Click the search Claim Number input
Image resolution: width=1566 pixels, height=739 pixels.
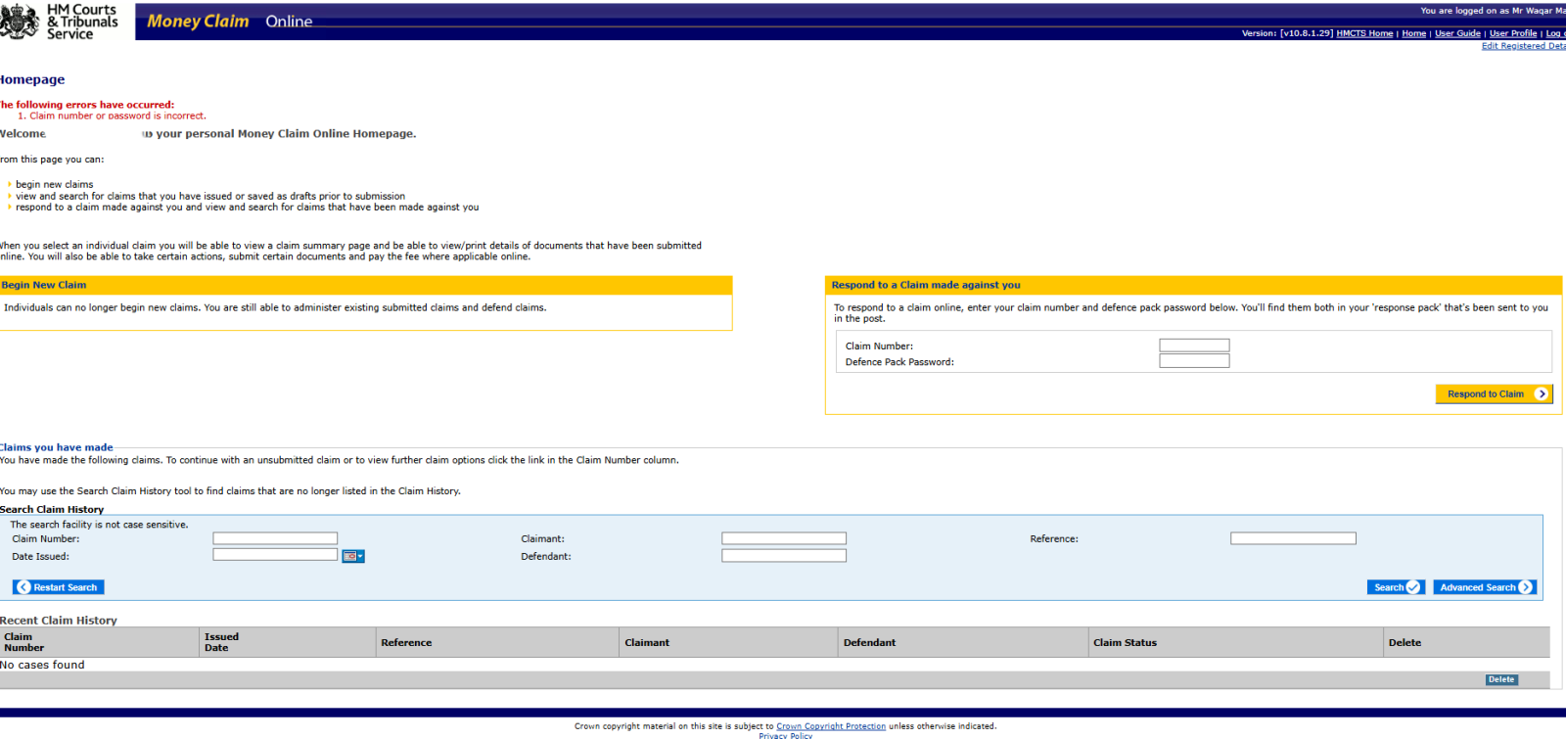275,538
